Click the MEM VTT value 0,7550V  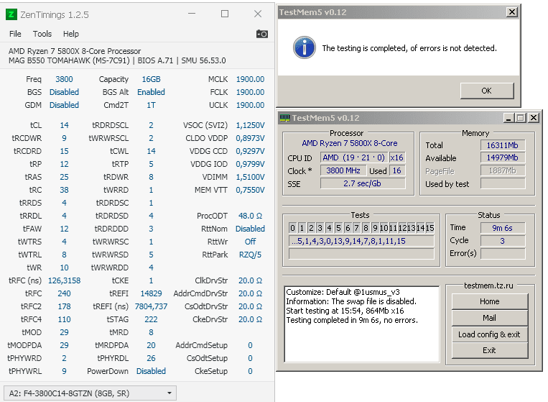coord(250,190)
